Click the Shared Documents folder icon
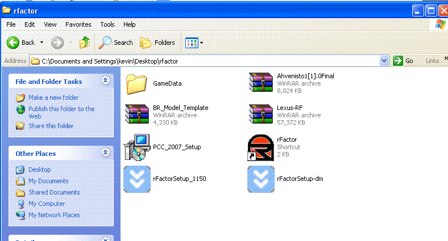The width and height of the screenshot is (448, 241). point(20,193)
